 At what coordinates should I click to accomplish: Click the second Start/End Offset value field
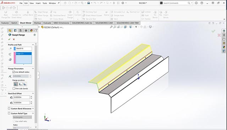click(21, 103)
